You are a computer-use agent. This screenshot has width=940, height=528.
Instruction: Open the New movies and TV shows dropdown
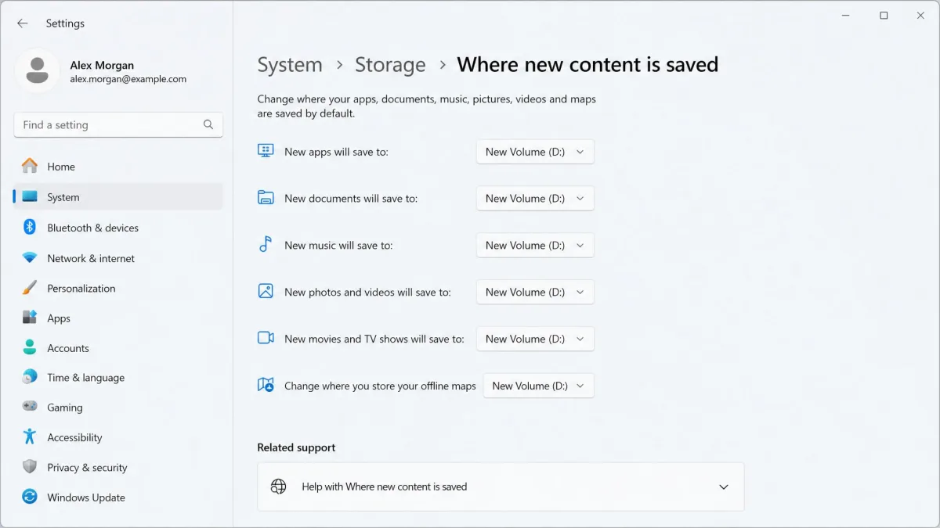click(535, 339)
